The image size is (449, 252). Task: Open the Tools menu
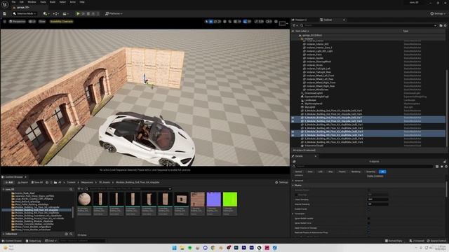[x=43, y=2]
